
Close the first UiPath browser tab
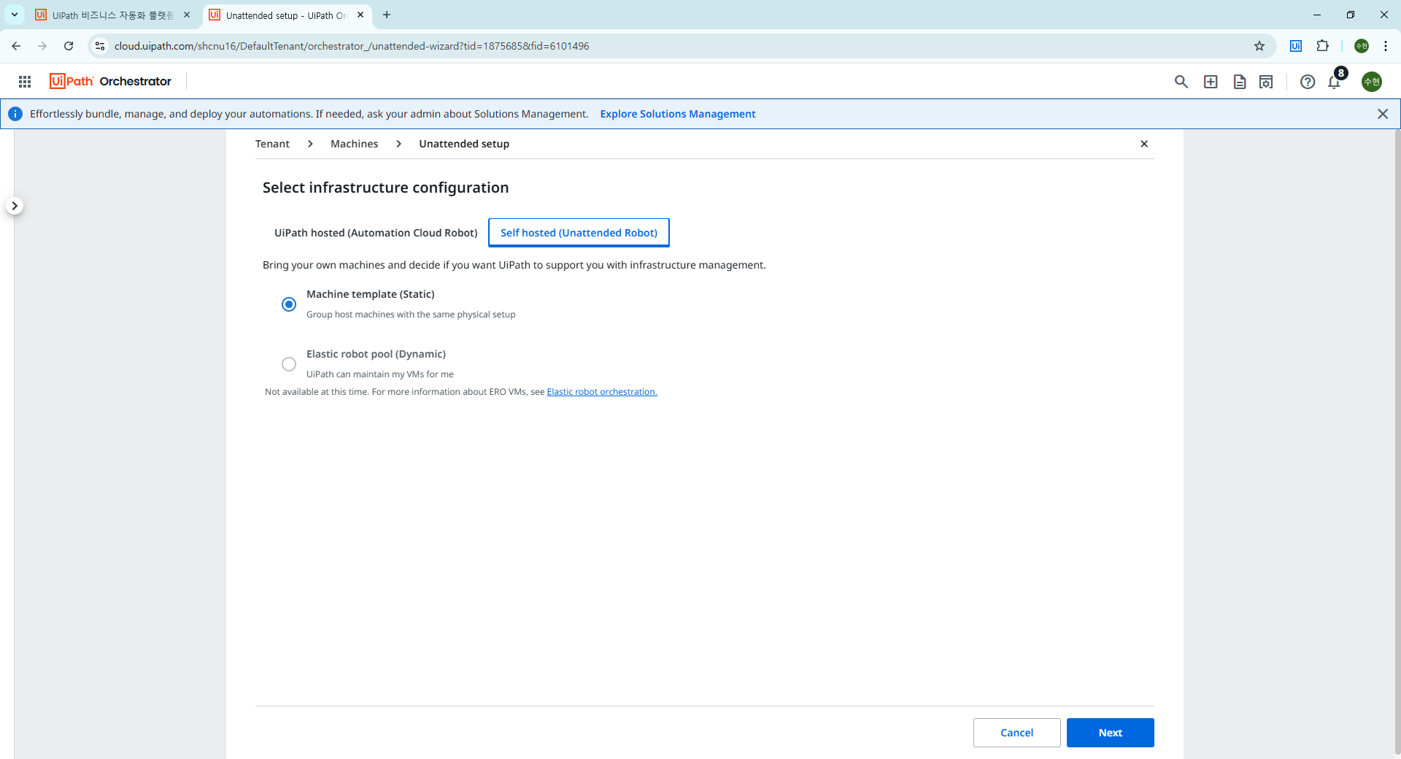(x=187, y=15)
